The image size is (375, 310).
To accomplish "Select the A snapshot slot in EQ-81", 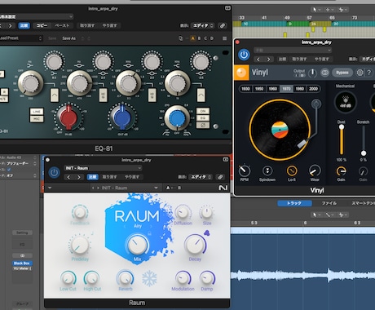I will 192,38.
